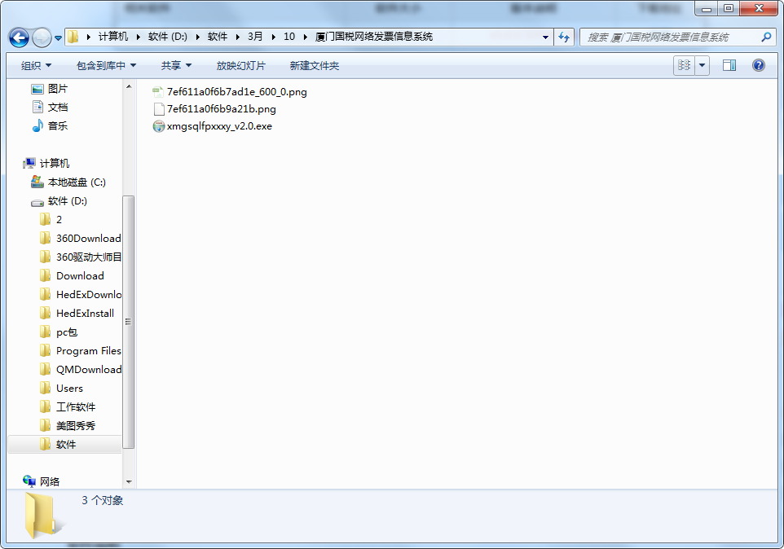Click icon of 7ef611a0f6b7ad1e_600_0.png
Viewport: 784px width, 549px height.
coord(158,92)
